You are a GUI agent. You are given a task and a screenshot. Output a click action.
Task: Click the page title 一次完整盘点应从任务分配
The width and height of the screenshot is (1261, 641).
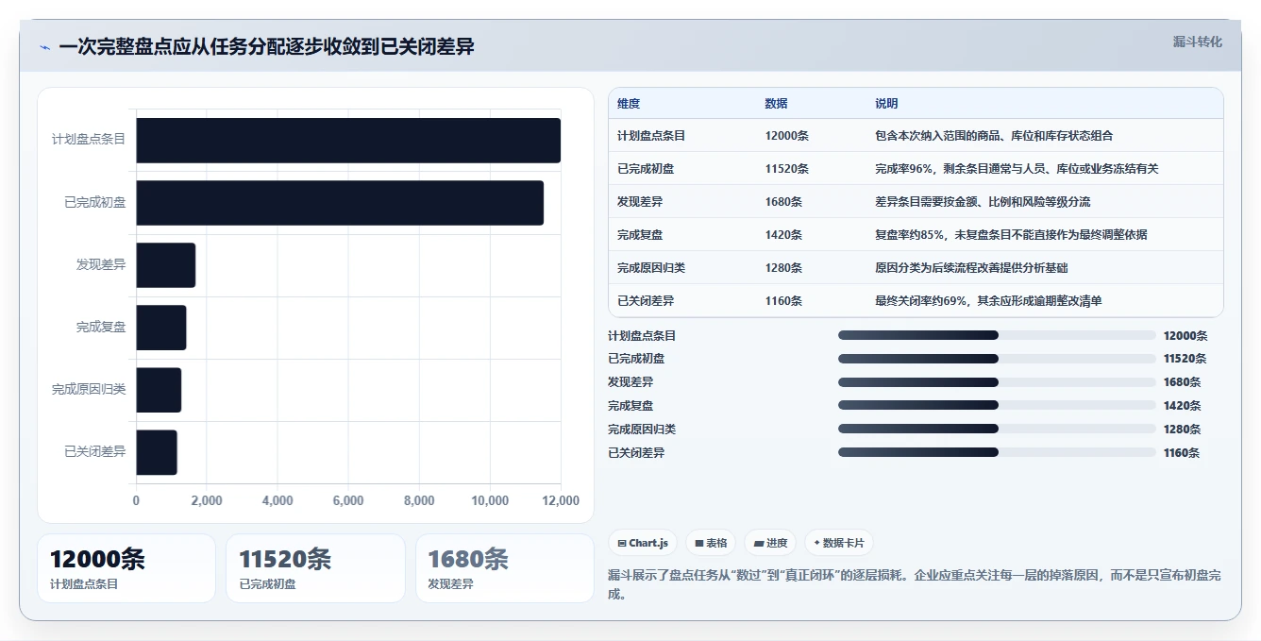pos(266,46)
